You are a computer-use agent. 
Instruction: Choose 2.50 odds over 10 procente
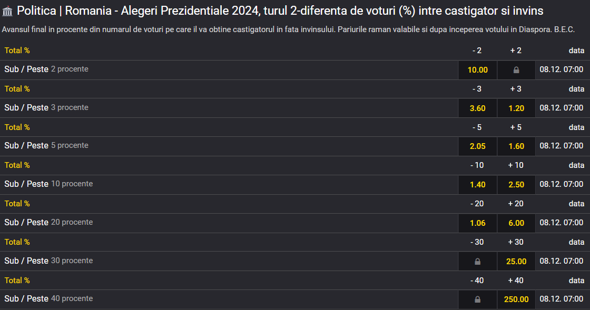point(516,185)
